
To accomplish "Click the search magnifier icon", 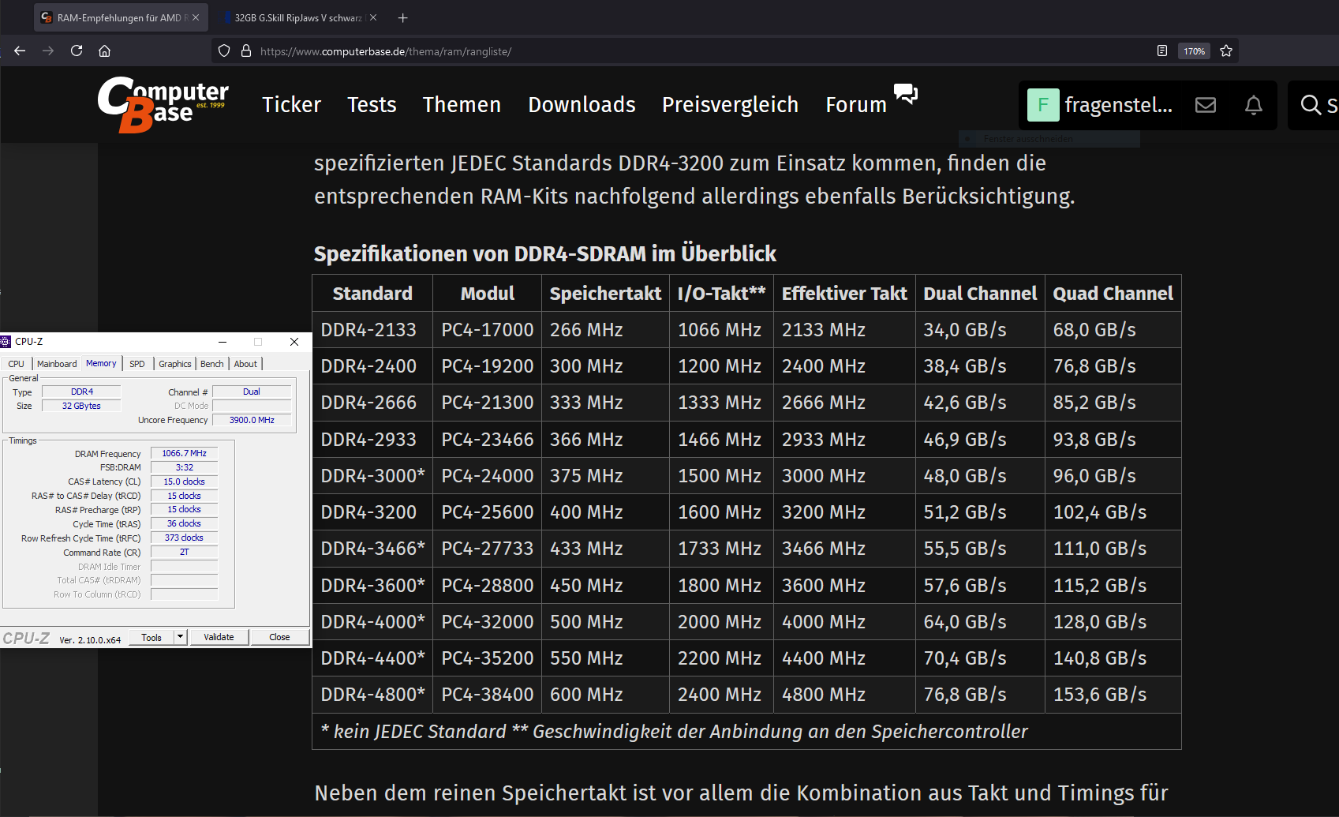I will (x=1311, y=105).
